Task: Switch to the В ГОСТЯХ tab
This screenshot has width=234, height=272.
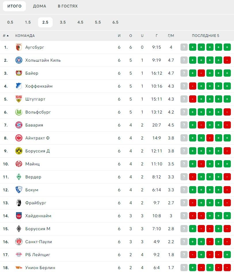Action: (x=68, y=6)
